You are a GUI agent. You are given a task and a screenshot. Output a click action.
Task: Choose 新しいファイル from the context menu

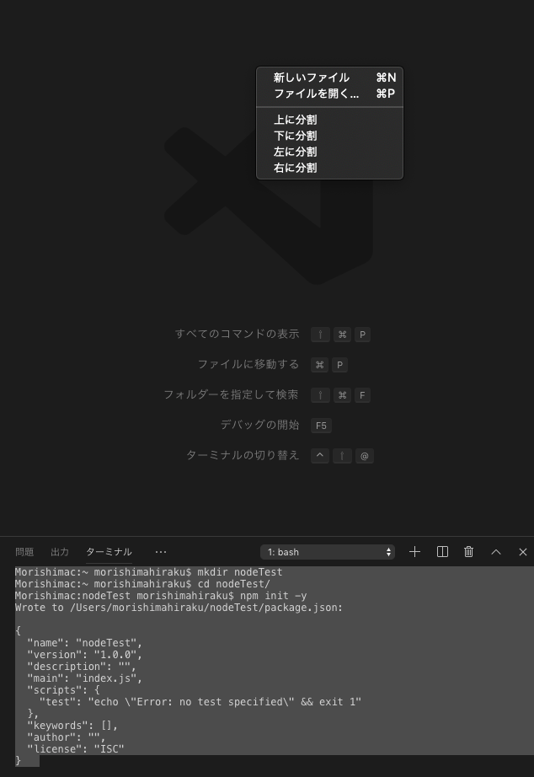(329, 78)
